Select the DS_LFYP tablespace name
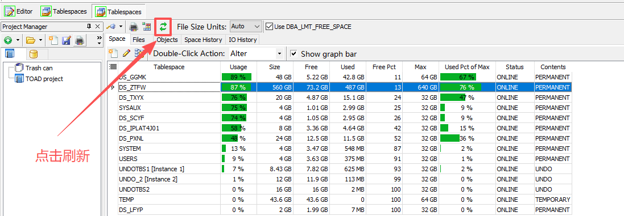The height and width of the screenshot is (216, 624). click(131, 210)
